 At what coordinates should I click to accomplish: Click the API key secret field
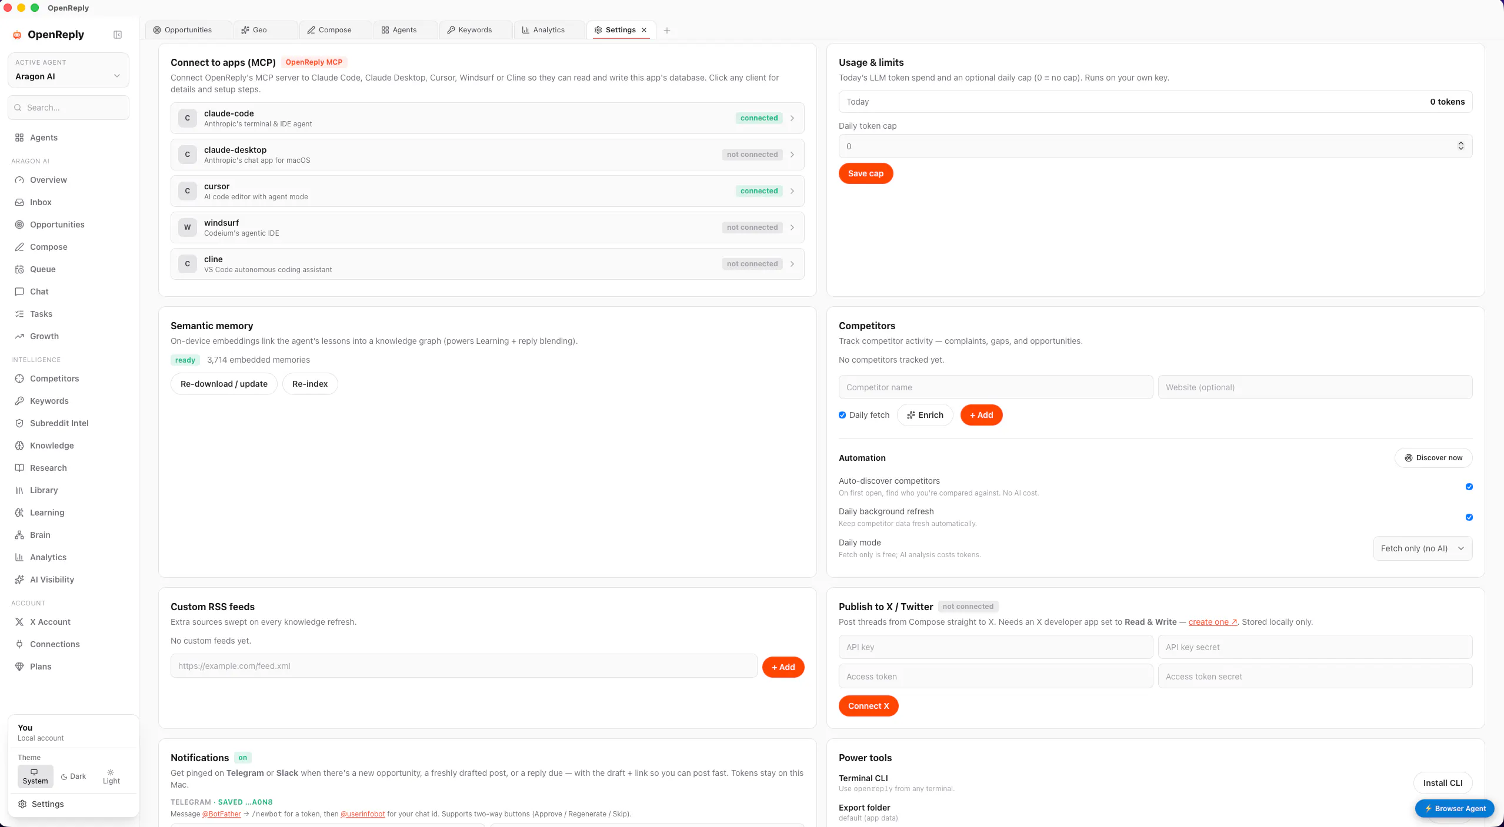tap(1315, 647)
